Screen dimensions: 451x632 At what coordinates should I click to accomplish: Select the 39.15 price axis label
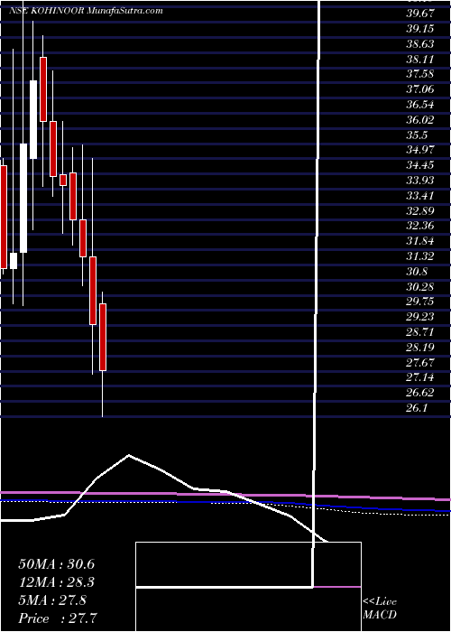[x=420, y=29]
